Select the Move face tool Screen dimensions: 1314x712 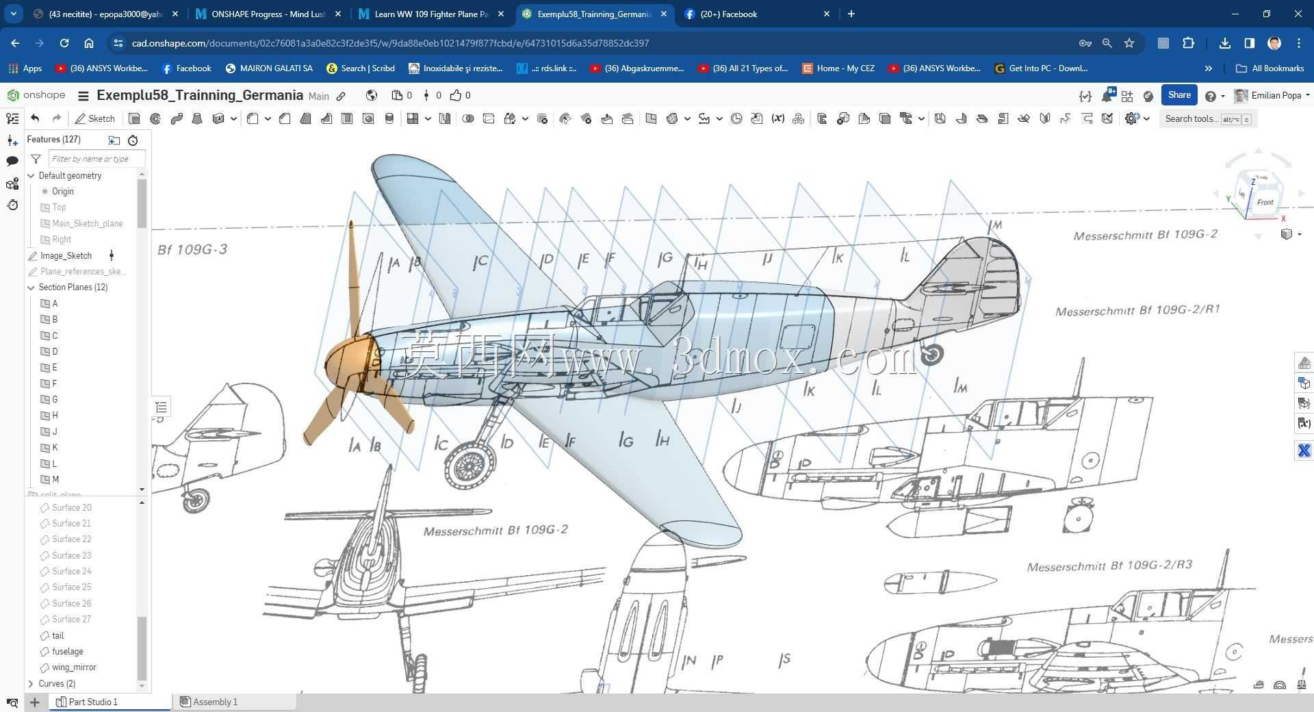607,118
